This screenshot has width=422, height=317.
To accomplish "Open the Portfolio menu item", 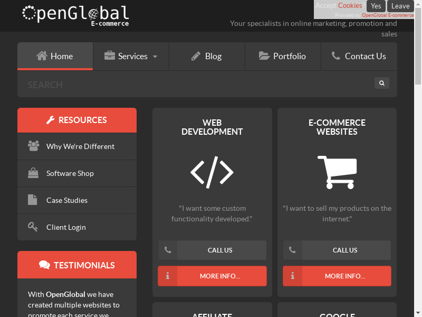I will point(283,56).
